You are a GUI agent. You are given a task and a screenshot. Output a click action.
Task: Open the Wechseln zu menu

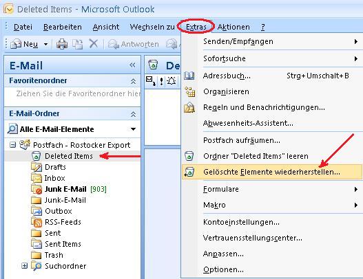pyautogui.click(x=152, y=27)
